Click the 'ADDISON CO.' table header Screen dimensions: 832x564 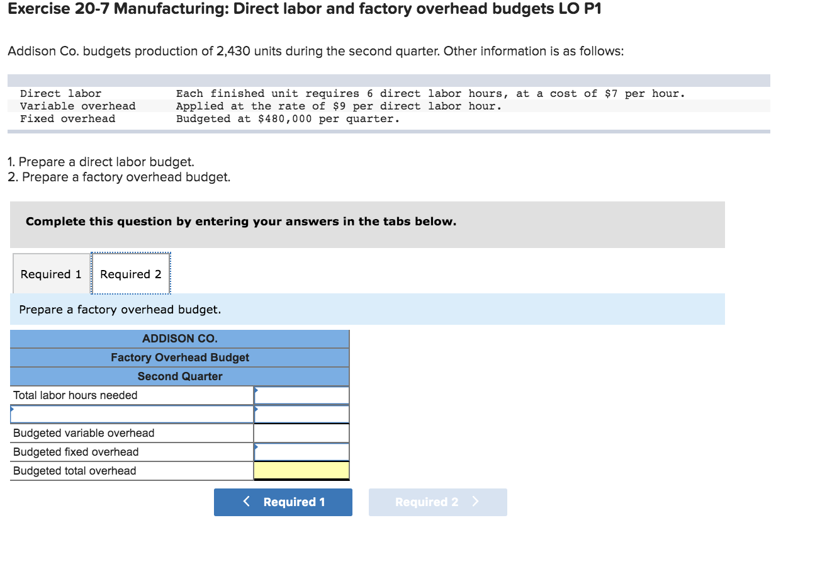coord(180,339)
